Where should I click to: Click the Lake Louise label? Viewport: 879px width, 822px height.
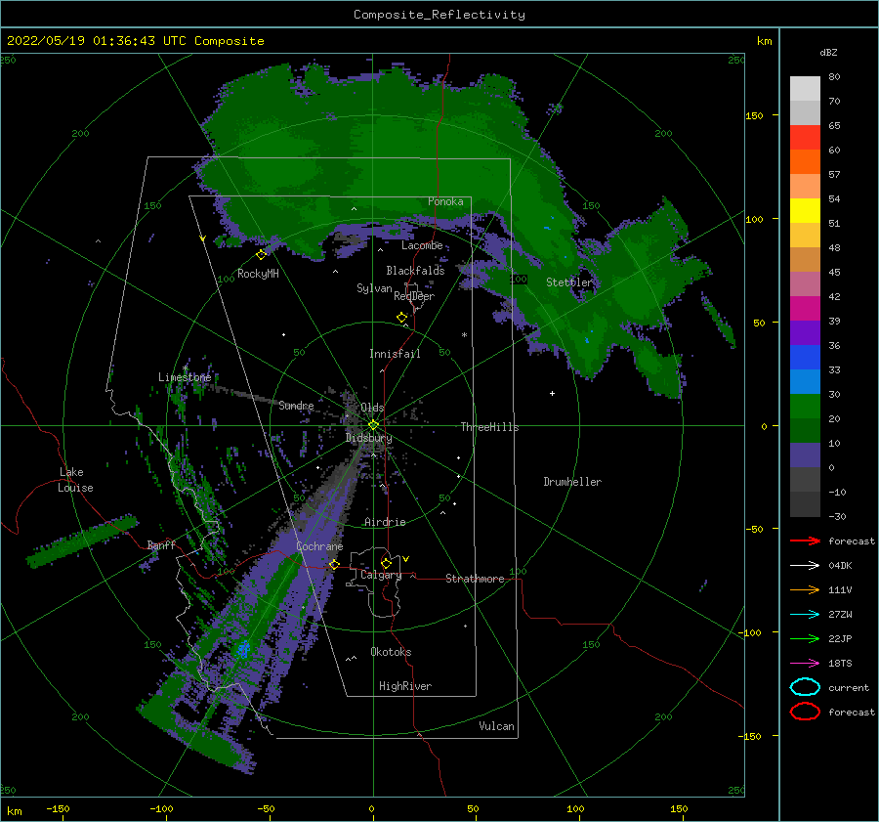[x=75, y=480]
